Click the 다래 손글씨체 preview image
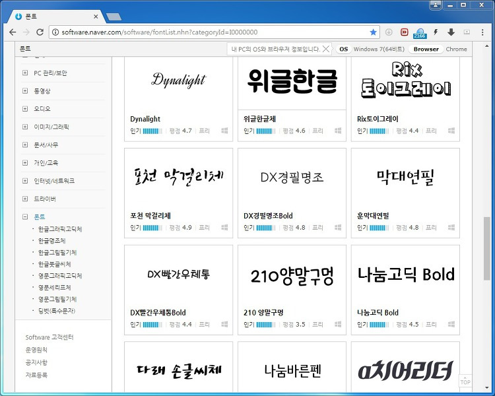 [179, 371]
